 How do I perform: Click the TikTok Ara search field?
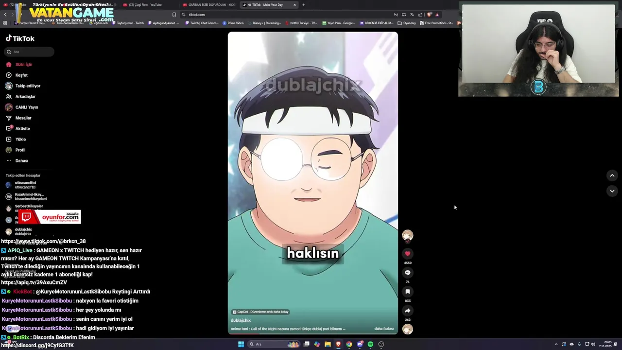[30, 52]
